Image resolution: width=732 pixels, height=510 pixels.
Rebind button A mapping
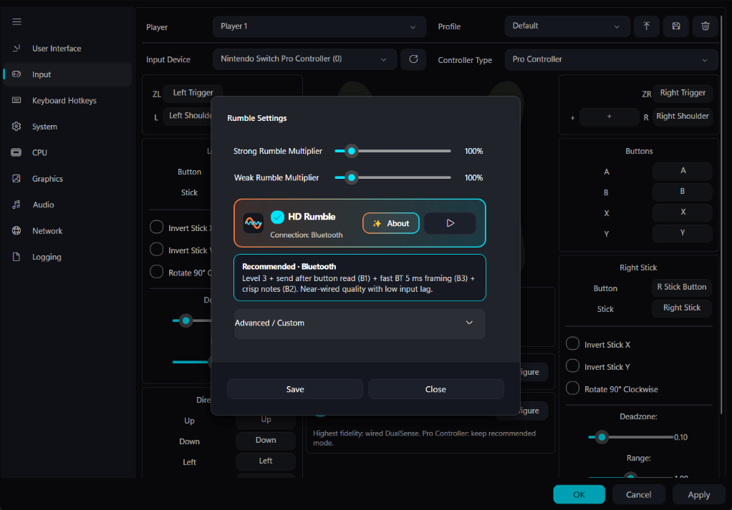(683, 171)
